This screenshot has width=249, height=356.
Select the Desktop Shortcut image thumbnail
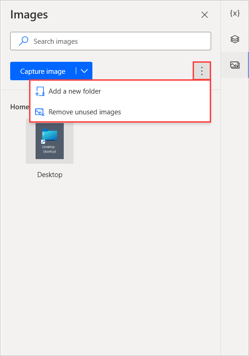point(49,141)
